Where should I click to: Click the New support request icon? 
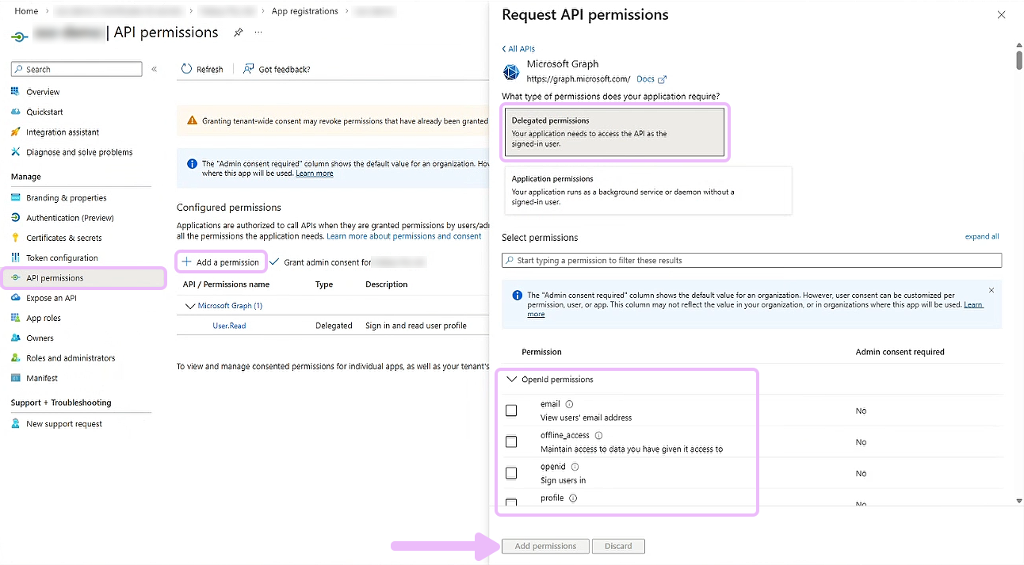click(x=15, y=423)
